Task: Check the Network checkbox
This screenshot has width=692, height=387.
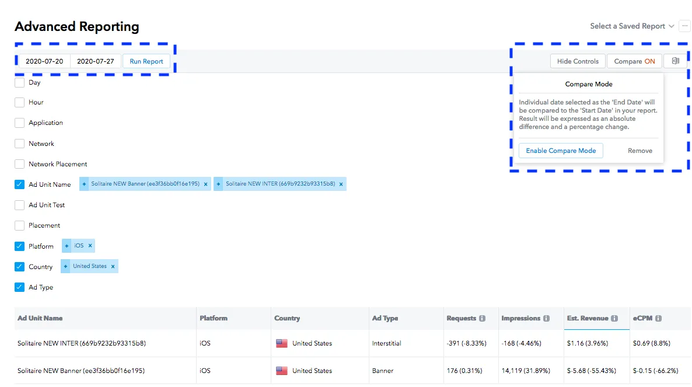Action: click(19, 144)
